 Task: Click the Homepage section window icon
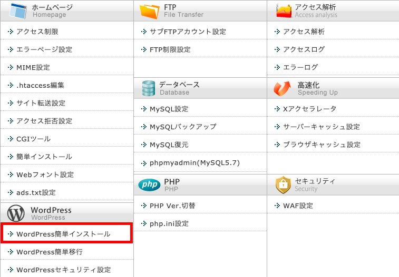(x=17, y=10)
